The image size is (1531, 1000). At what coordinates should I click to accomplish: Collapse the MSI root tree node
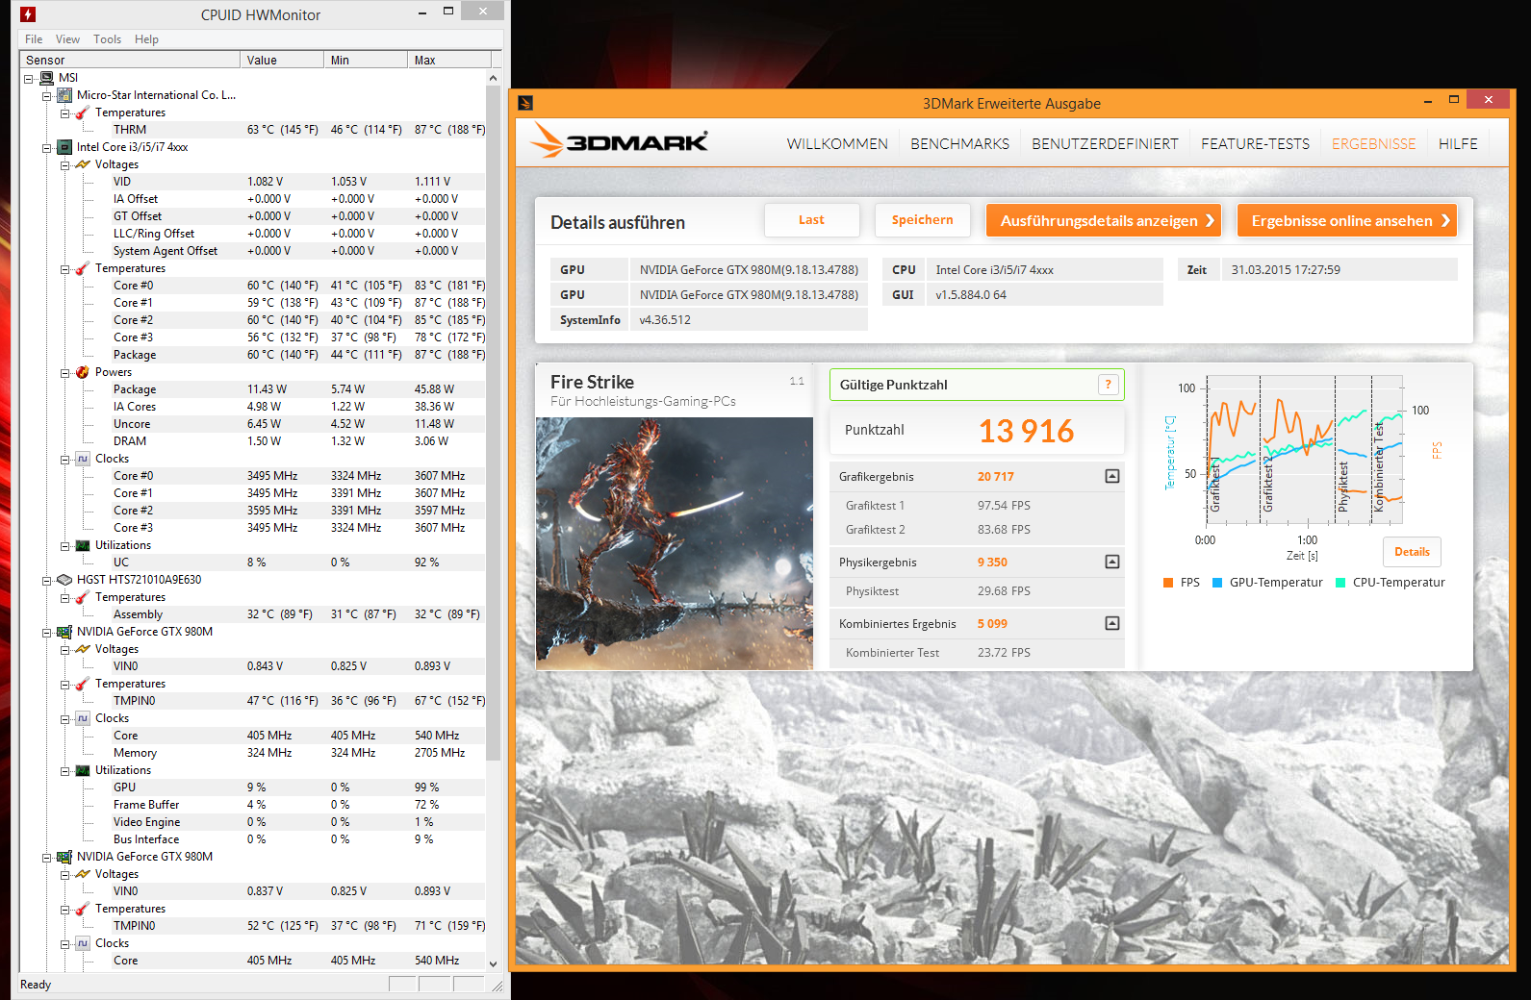click(29, 79)
